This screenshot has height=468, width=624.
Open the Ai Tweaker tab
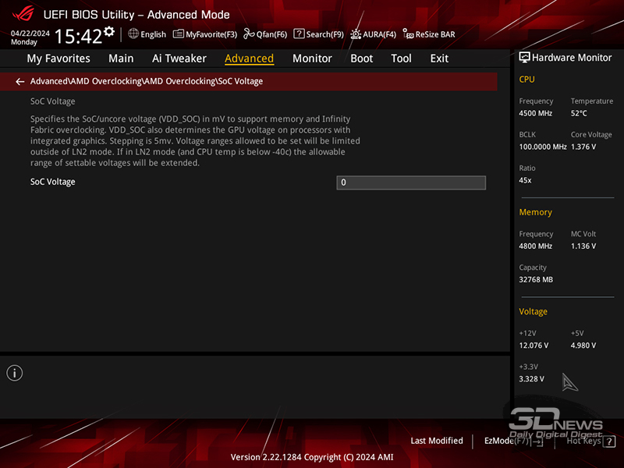coord(179,58)
